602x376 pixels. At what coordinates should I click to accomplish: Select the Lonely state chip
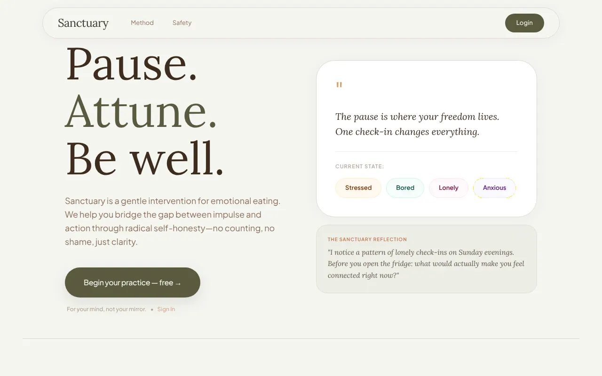[x=448, y=188]
